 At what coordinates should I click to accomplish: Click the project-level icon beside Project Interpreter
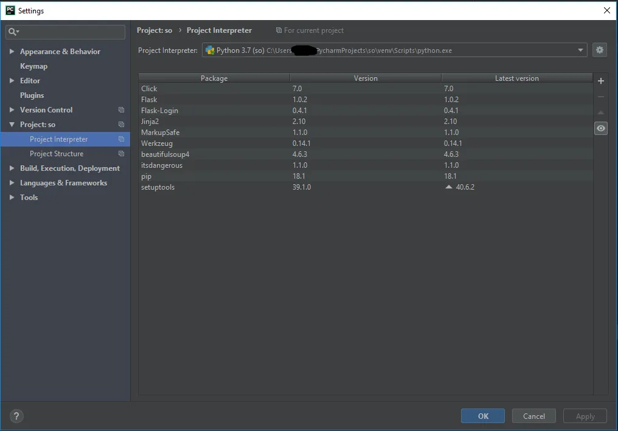122,139
